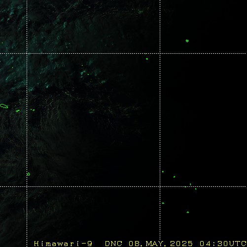Click the small island just right of left gridline
This screenshot has height=247, width=247.
(x=33, y=110)
